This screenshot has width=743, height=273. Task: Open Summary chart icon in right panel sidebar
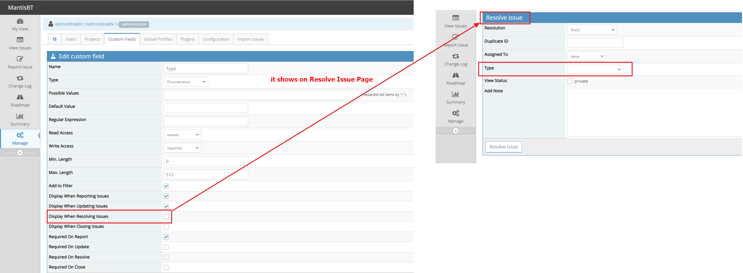pos(455,94)
